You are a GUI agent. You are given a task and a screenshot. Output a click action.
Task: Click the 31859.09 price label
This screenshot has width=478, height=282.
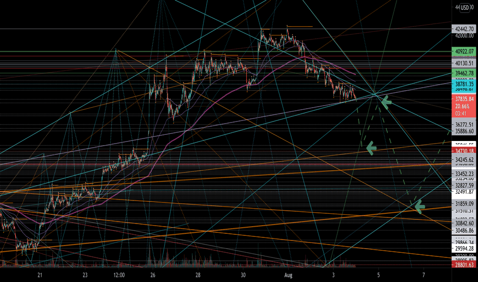tap(464, 204)
